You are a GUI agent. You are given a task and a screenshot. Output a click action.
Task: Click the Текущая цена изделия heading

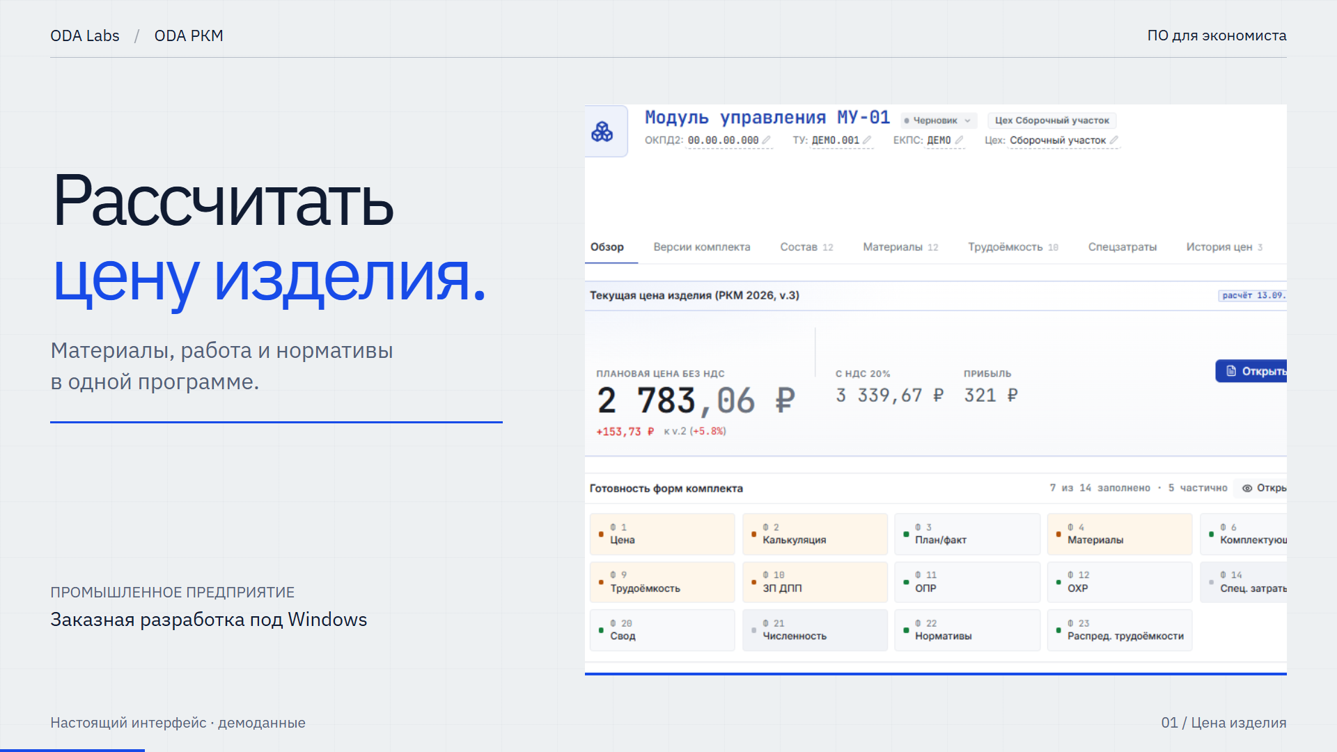[694, 295]
